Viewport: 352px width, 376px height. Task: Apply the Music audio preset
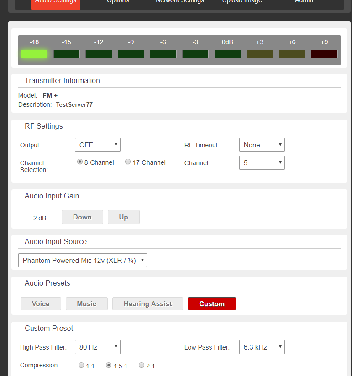(x=87, y=304)
